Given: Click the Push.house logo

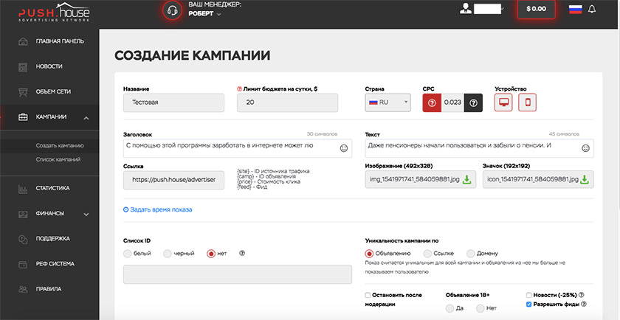Looking at the screenshot, I should 54,13.
